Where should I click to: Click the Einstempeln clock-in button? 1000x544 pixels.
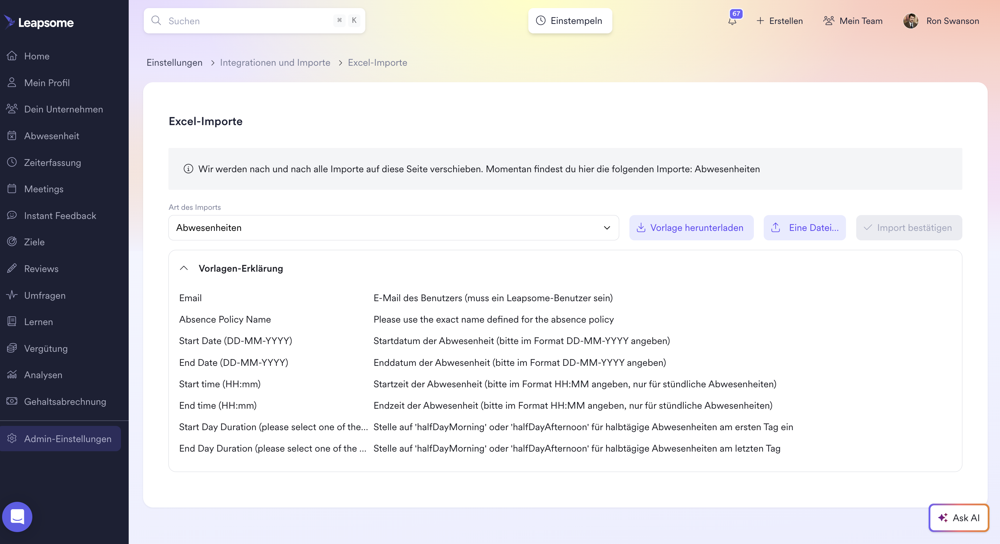click(x=570, y=21)
